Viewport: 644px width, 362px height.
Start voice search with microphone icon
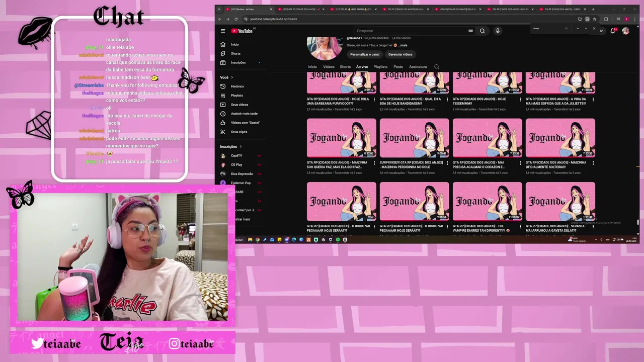pos(498,31)
